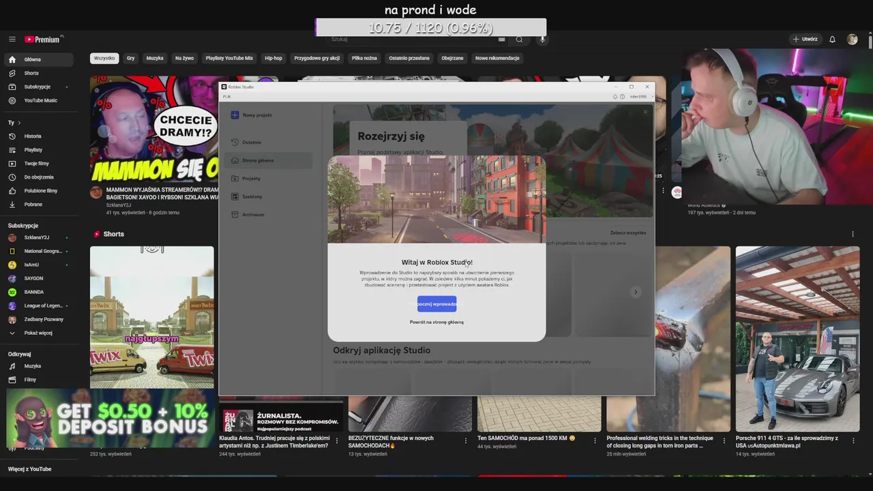This screenshot has width=873, height=491.
Task: Open the 'League of Legen...' subscription
Action: 40,306
